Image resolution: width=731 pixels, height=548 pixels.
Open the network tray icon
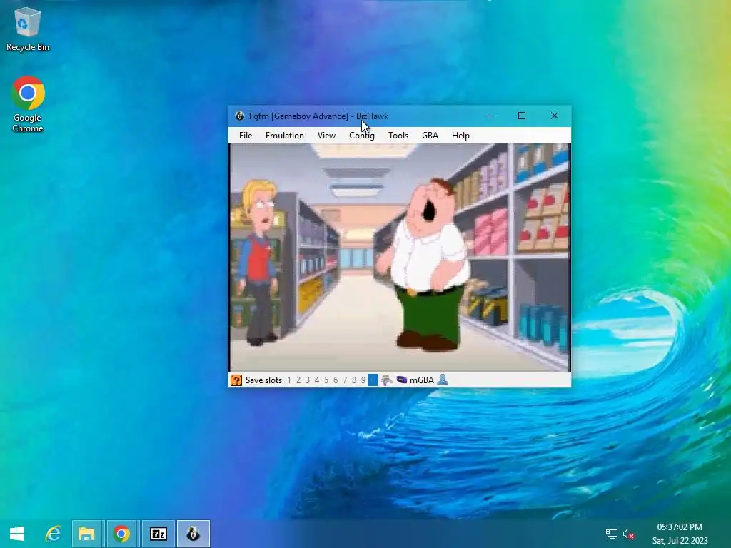click(611, 534)
